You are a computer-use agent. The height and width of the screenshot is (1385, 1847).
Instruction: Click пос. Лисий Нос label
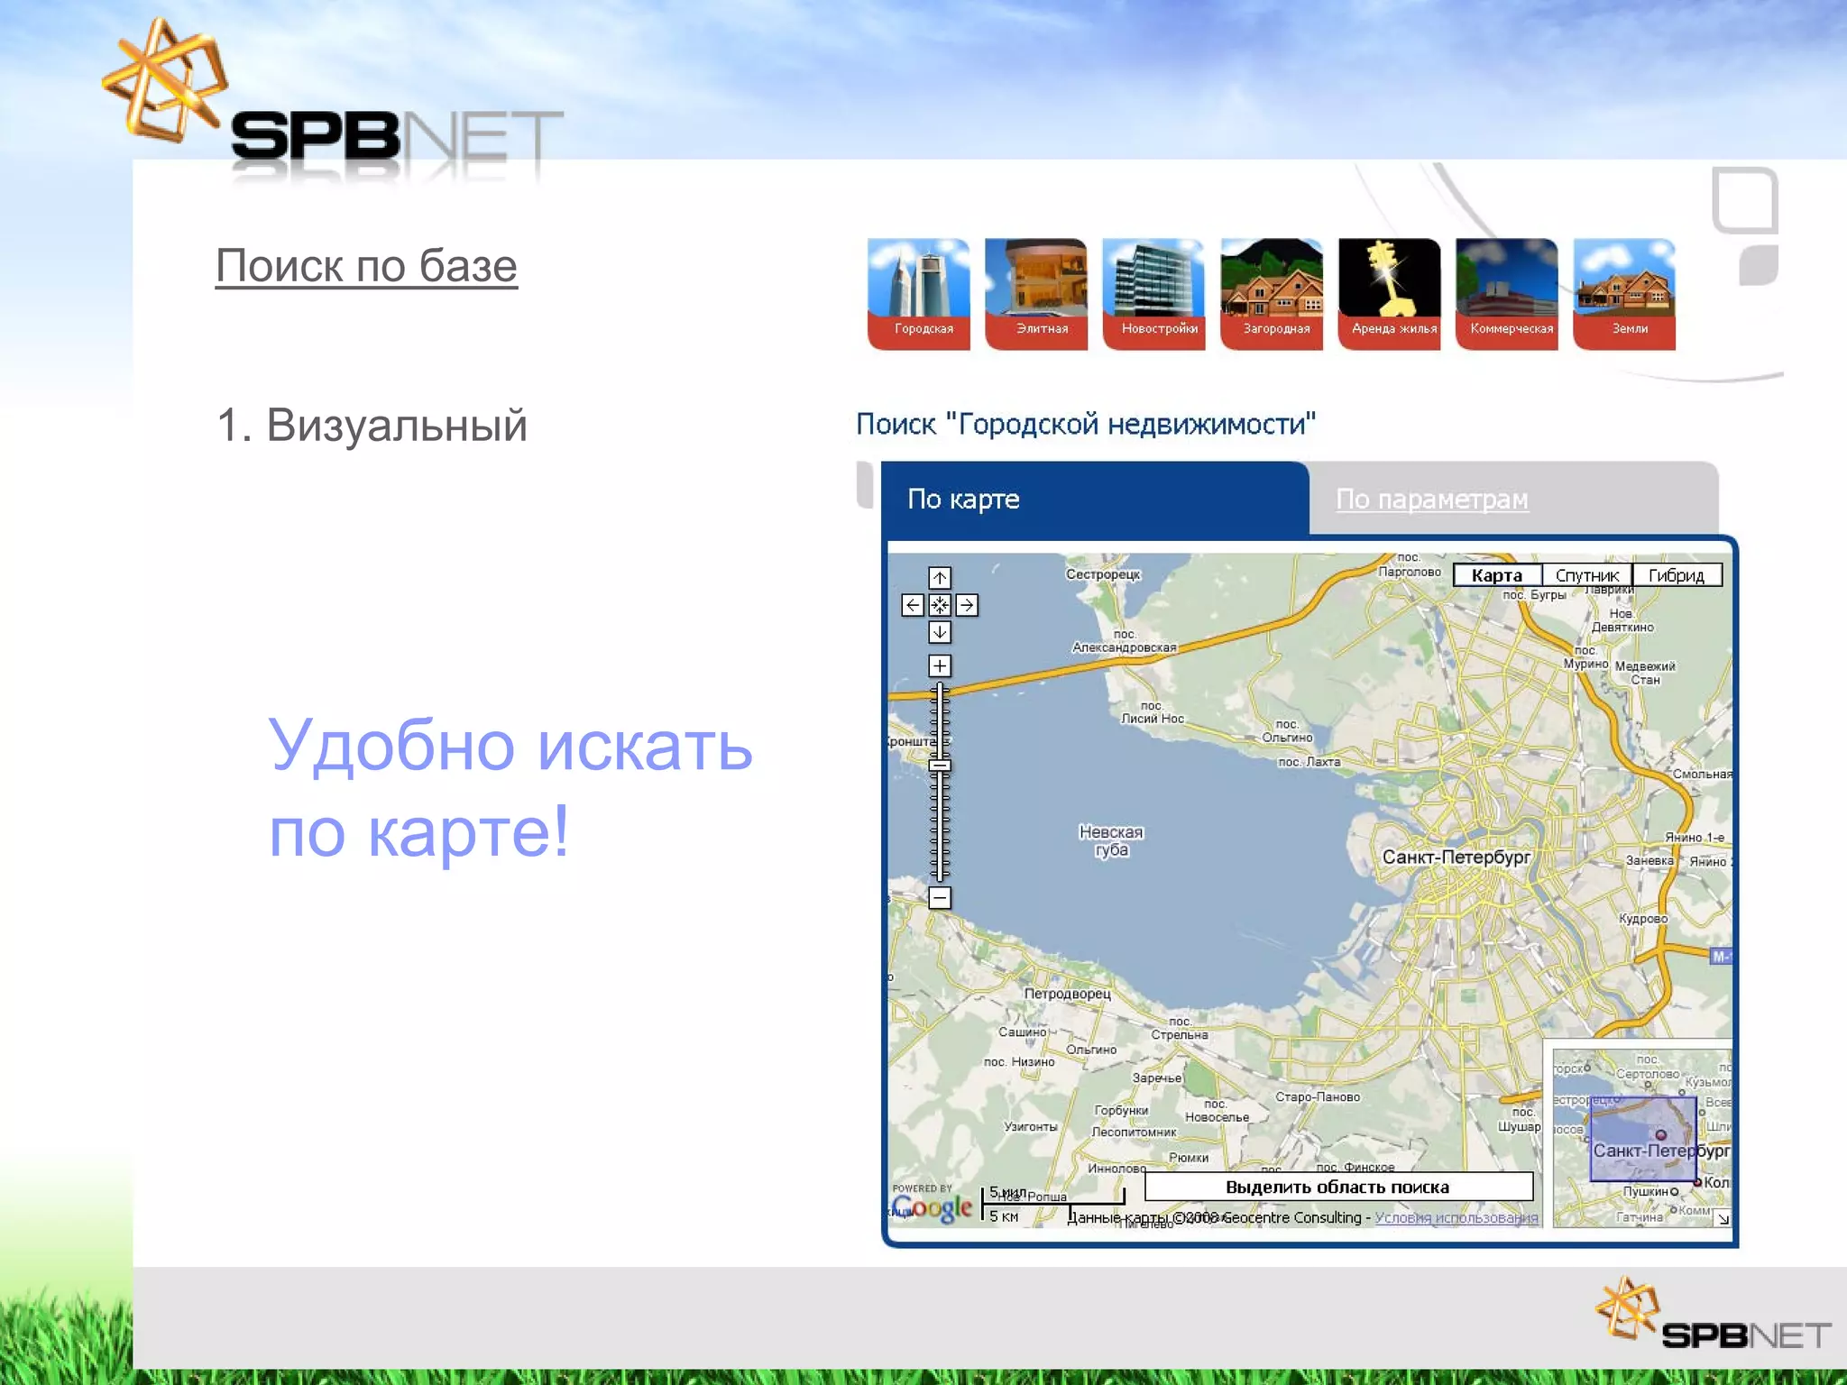click(x=1152, y=712)
